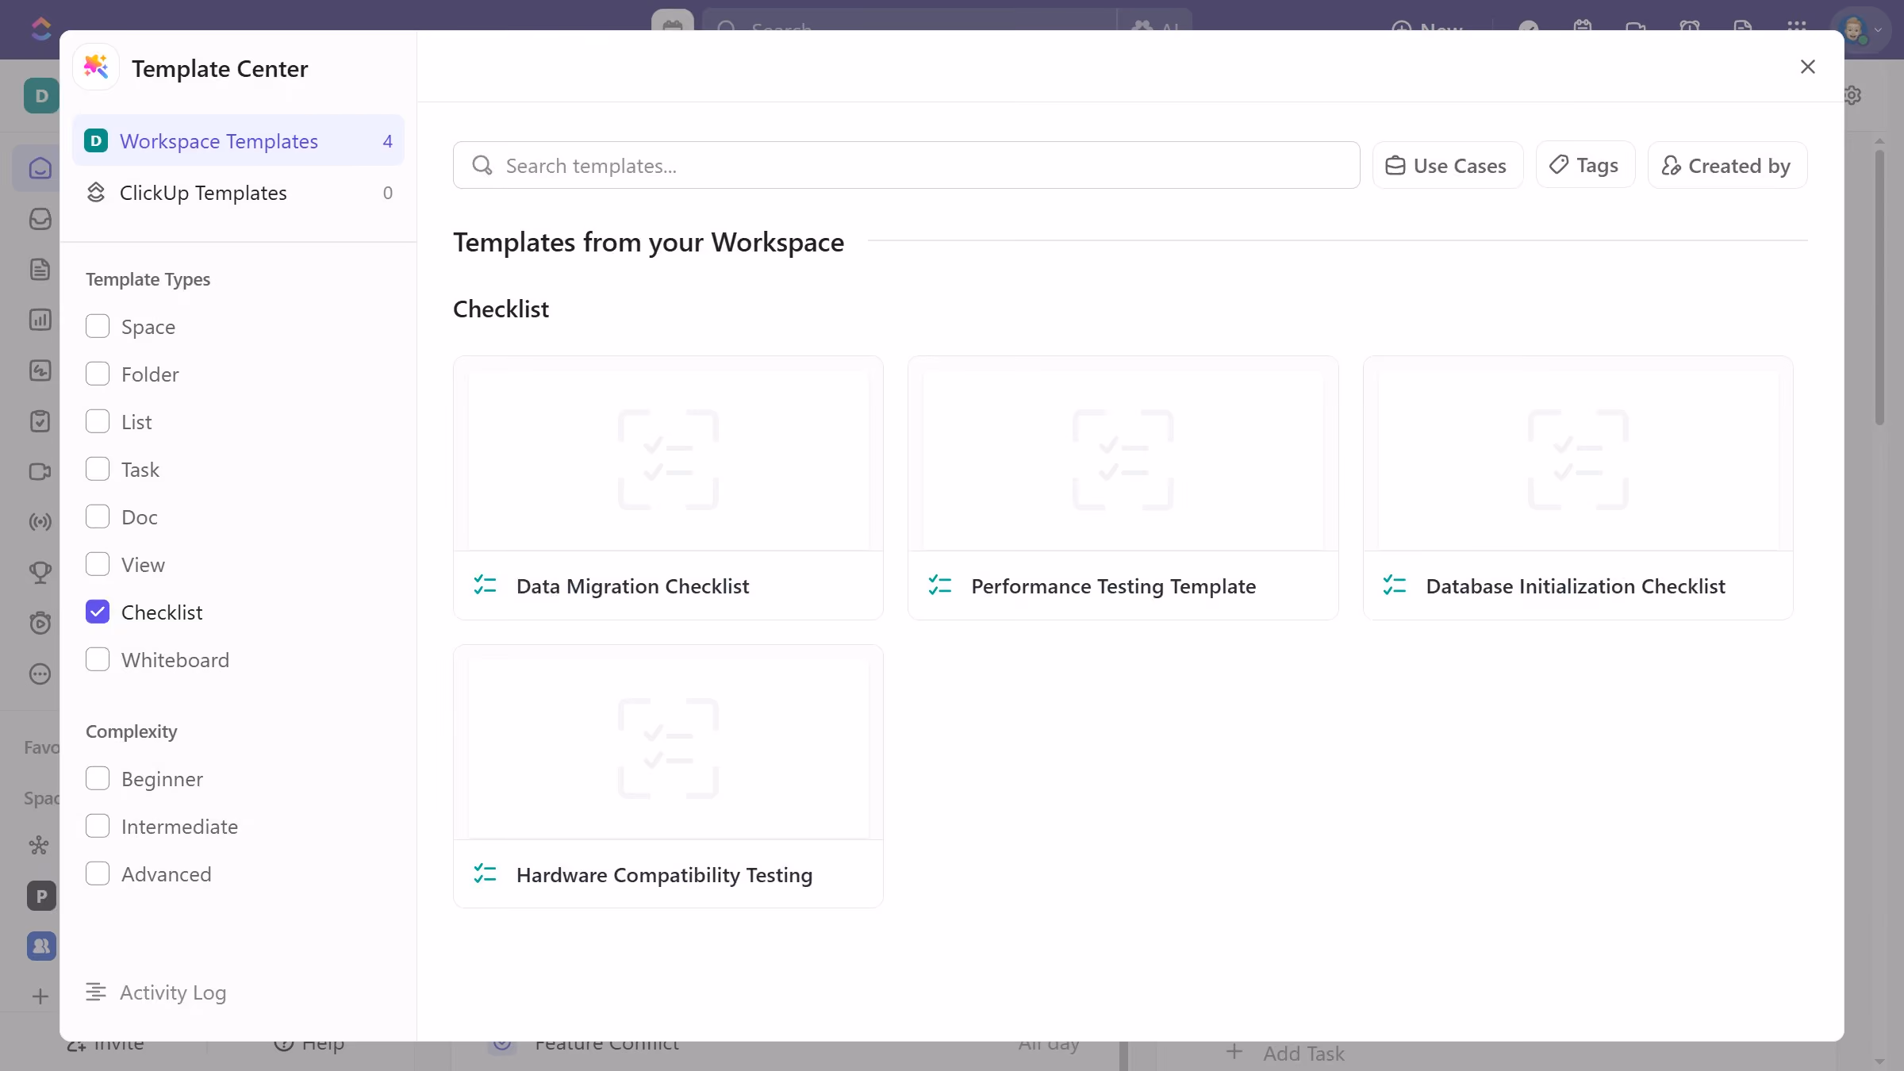Image resolution: width=1904 pixels, height=1071 pixels.
Task: Open the Everything icon in left sidebar
Action: click(x=39, y=845)
